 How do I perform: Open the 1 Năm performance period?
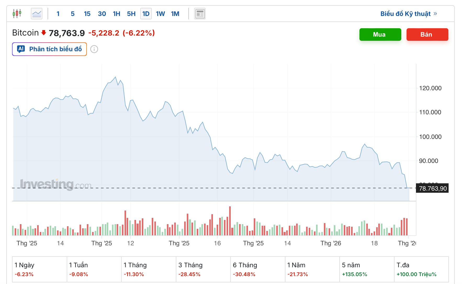[x=312, y=269]
